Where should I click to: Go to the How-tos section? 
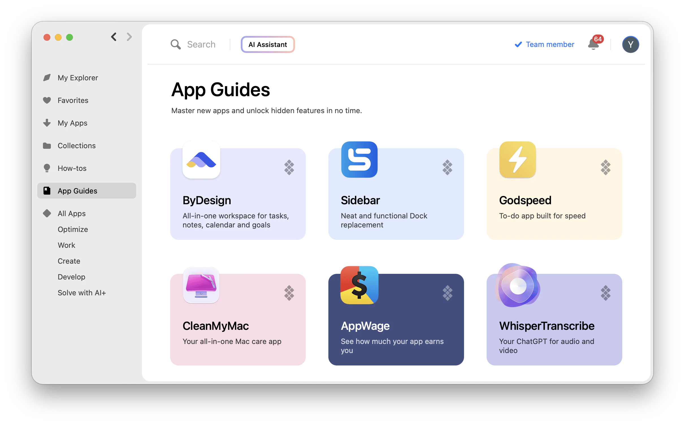72,168
